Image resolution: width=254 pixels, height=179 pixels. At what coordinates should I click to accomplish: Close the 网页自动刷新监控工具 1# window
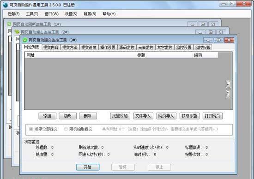pyautogui.click(x=213, y=24)
